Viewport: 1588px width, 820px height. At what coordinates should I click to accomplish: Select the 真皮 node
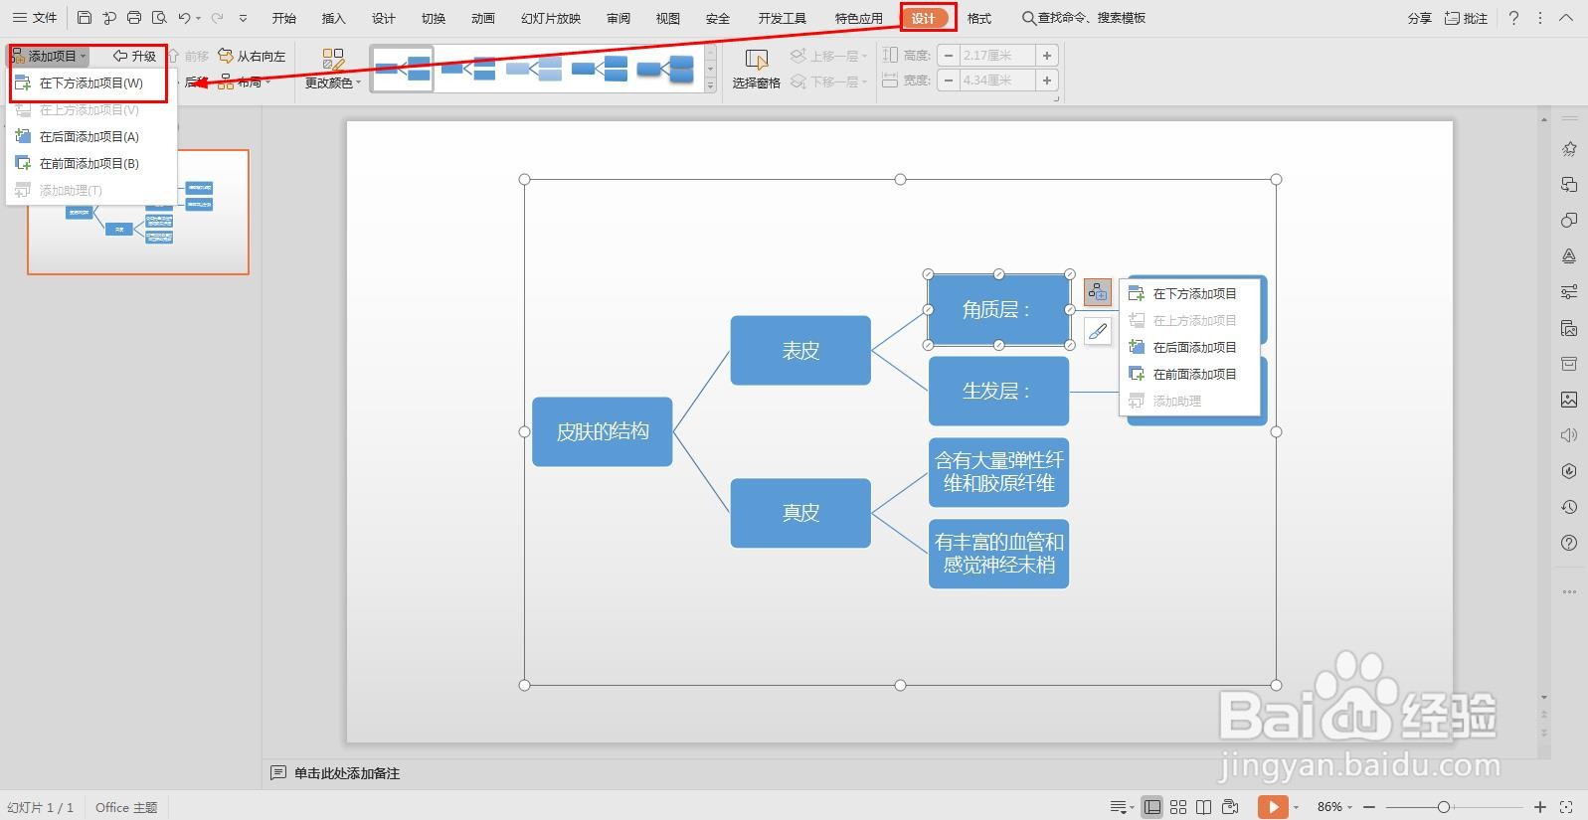(x=800, y=513)
